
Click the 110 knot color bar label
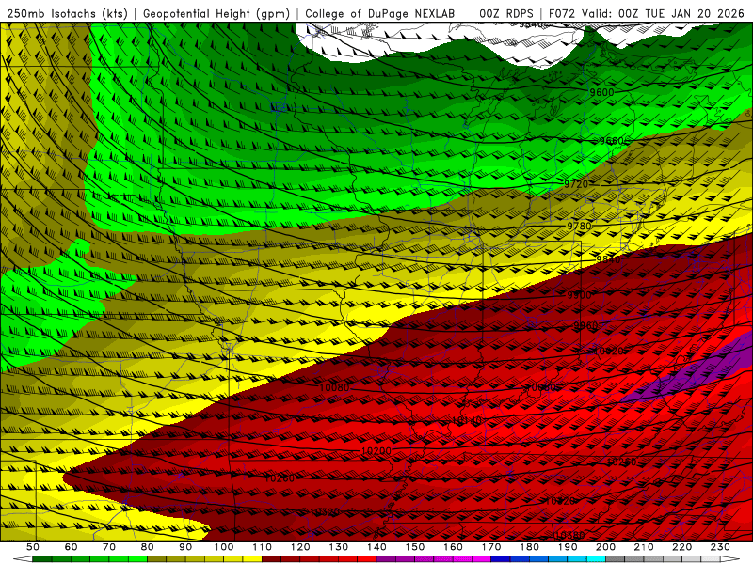tap(263, 547)
